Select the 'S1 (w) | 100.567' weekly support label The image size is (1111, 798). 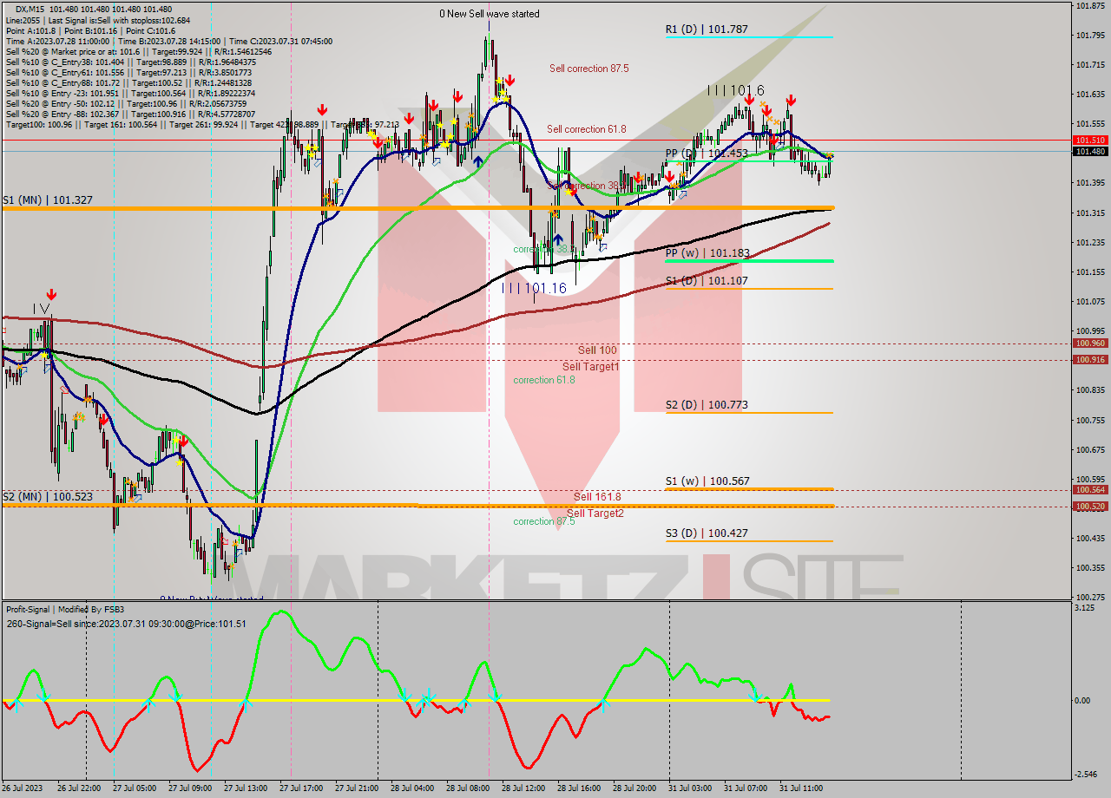[x=707, y=481]
